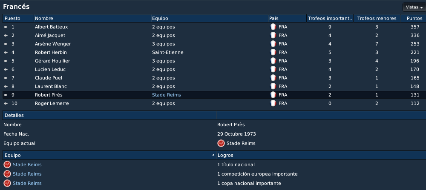This screenshot has height=190, width=426.
Task: Open the Vistas dropdown menu
Action: coord(414,7)
